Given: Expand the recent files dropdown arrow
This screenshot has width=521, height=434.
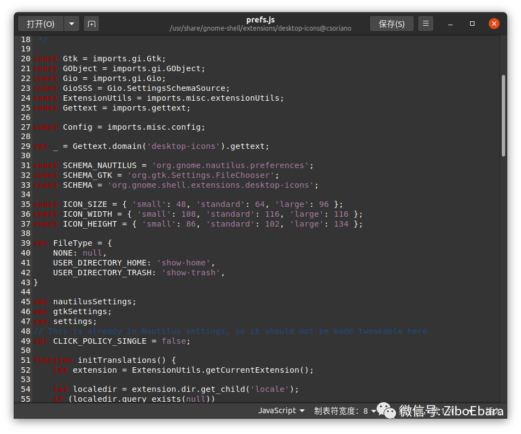Looking at the screenshot, I should tap(72, 24).
